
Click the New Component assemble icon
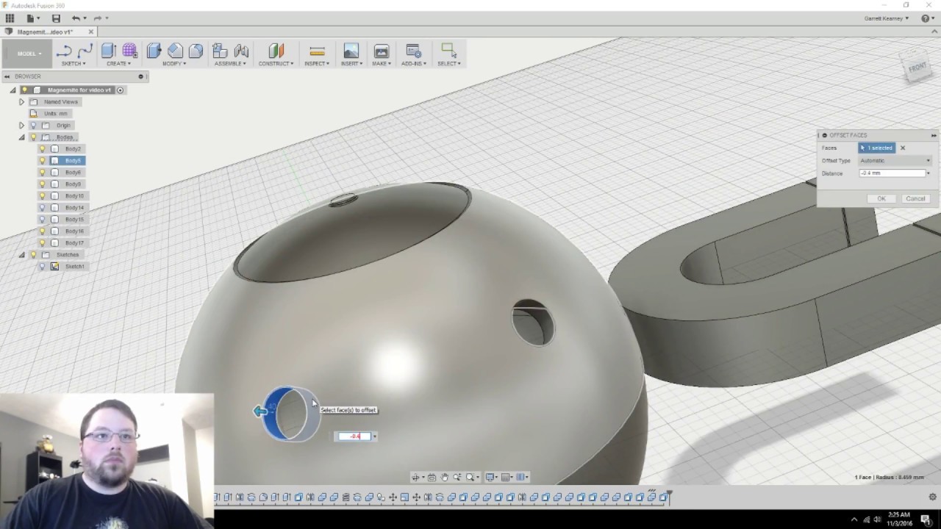pos(220,51)
